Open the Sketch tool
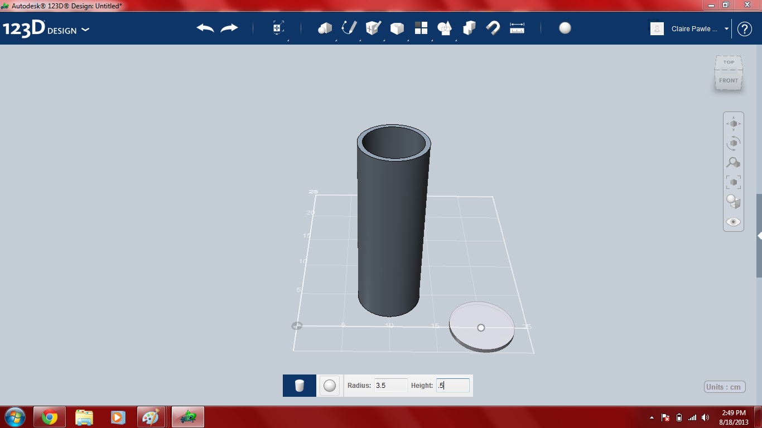 tap(349, 28)
